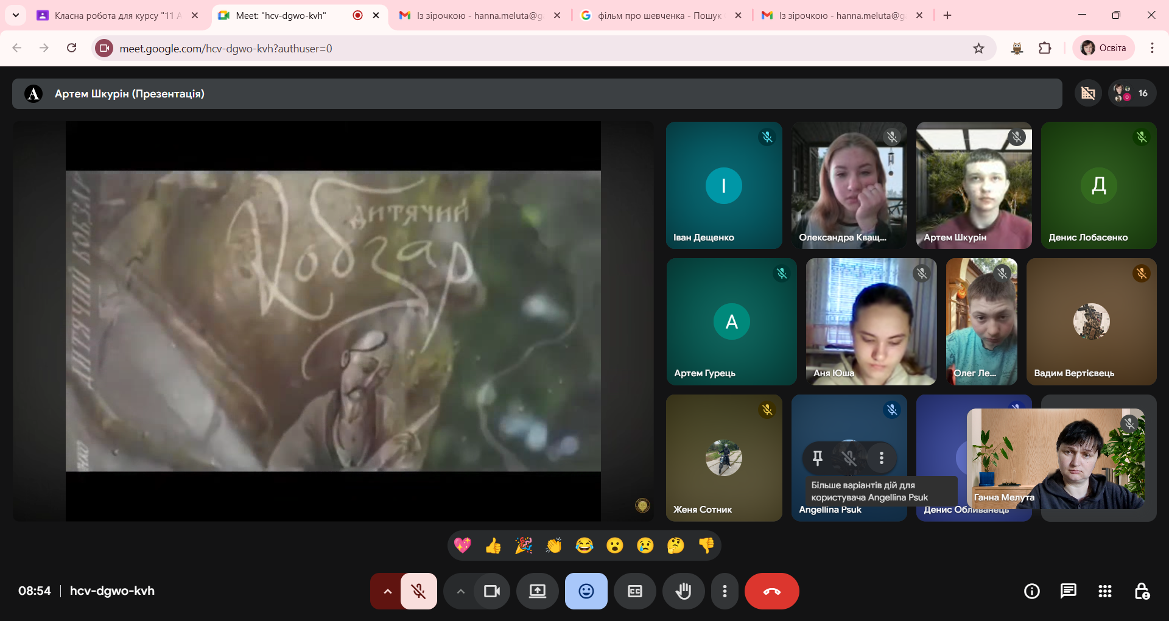Click the camera site-permission icon in address bar
Viewport: 1169px width, 621px height.
(104, 48)
